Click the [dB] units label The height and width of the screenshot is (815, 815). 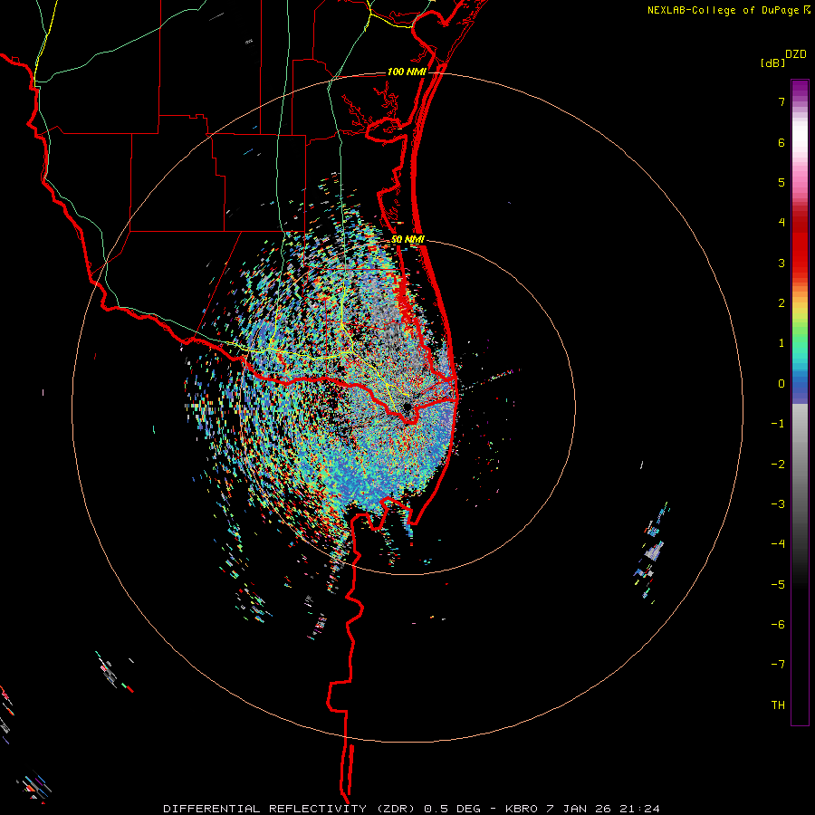point(773,62)
